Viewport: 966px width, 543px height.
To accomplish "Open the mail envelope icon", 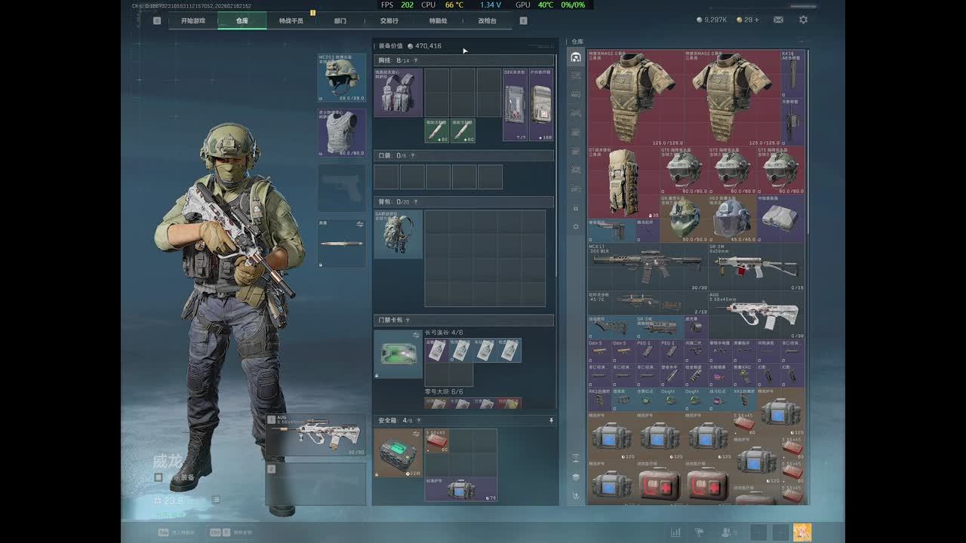I will tap(778, 20).
